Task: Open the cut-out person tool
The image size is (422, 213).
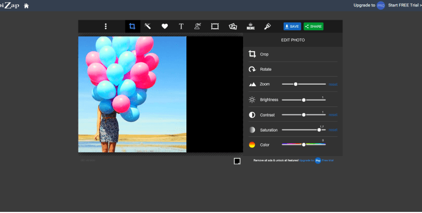Action: 198,26
